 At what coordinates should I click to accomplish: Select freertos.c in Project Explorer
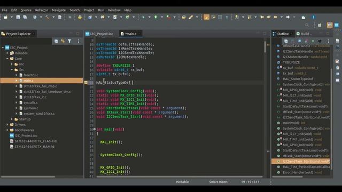31,75
